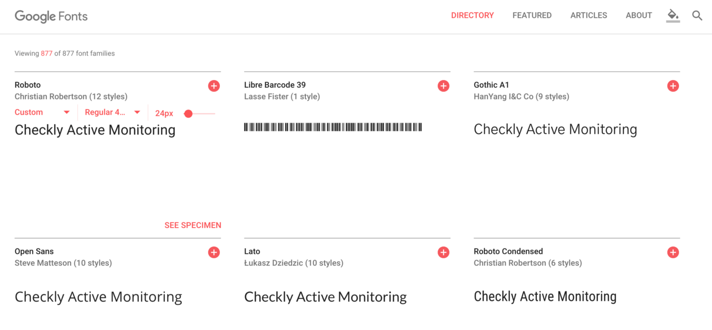Add Roboto Condensed font to selection
This screenshot has width=712, height=330.
[673, 252]
